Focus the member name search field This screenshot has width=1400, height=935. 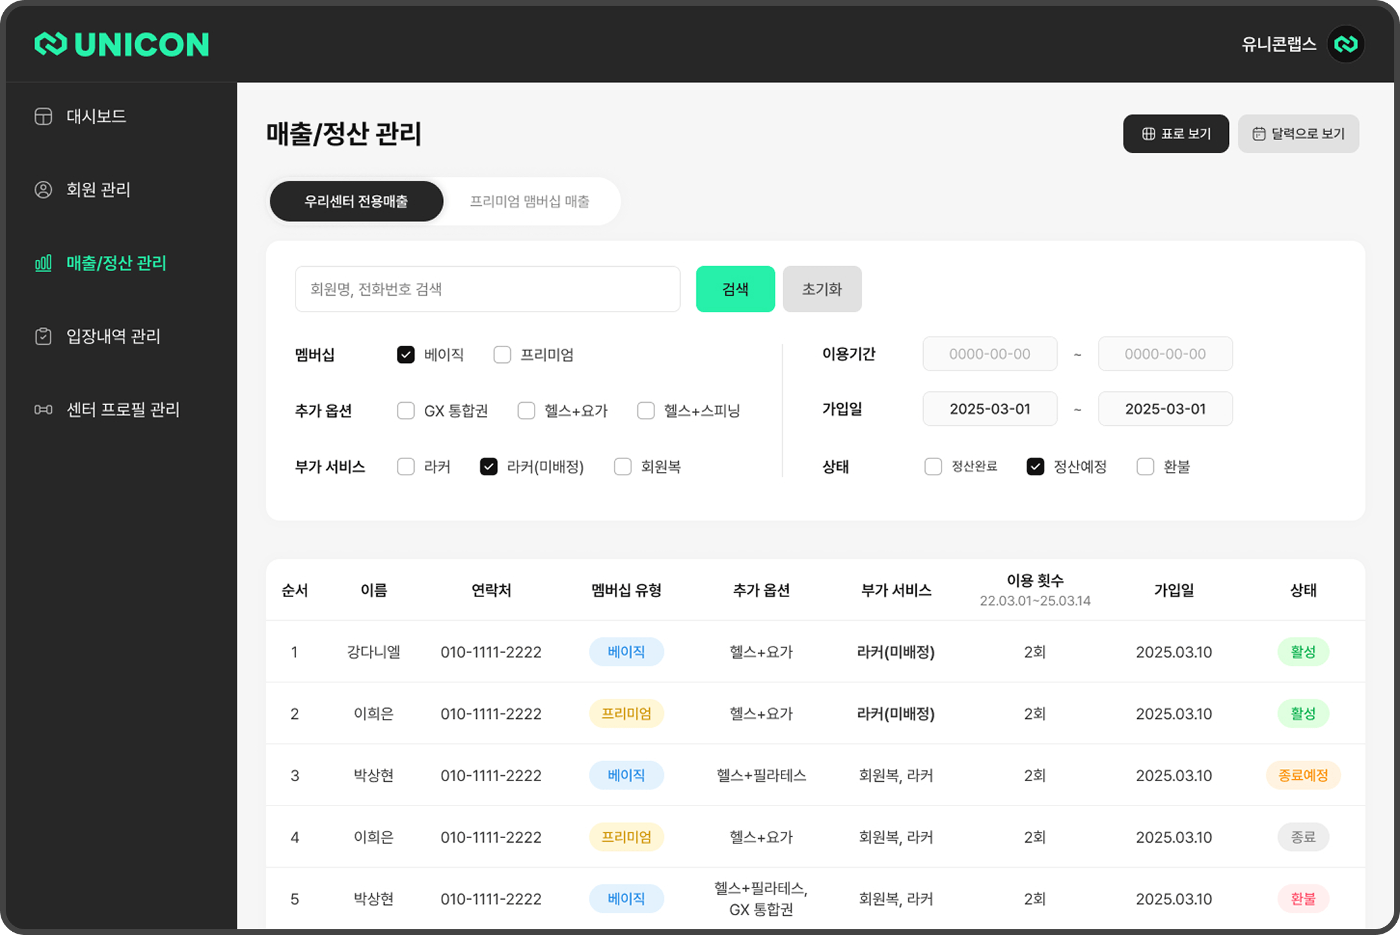pos(487,289)
